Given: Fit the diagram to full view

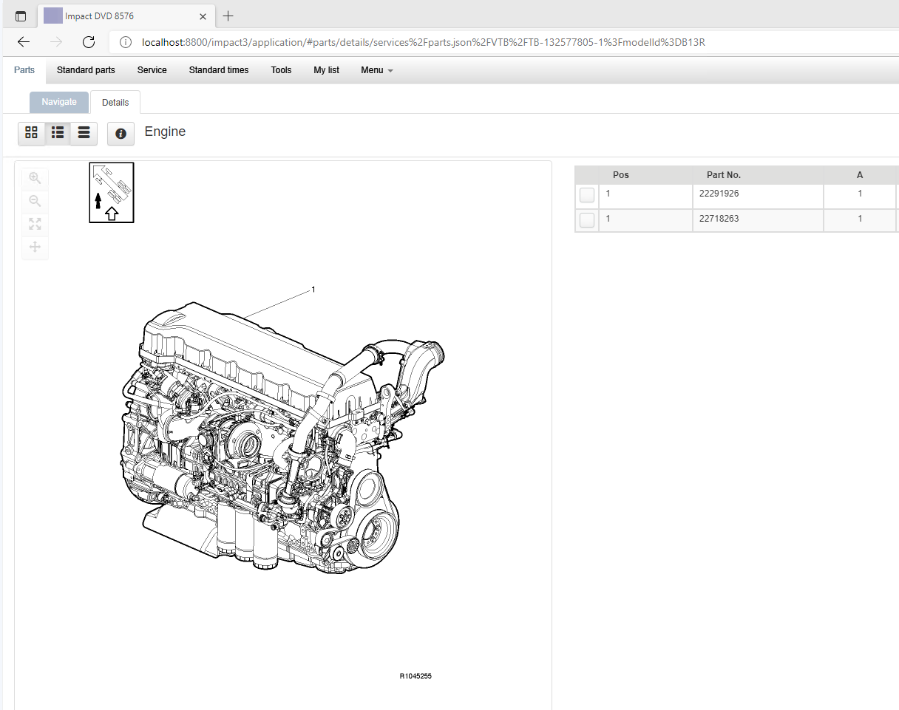Looking at the screenshot, I should [35, 224].
